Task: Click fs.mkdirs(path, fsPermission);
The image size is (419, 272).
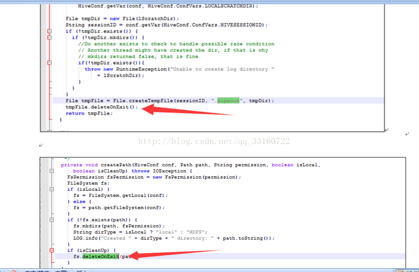Action: click(119, 226)
